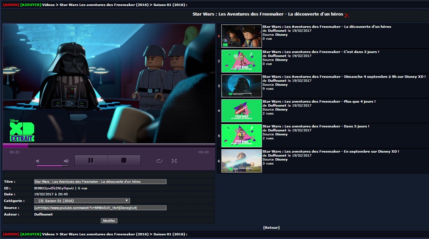429x239 pixels.
Task: Open thumbnail for 'La découverte d'un héros' in playlist
Action: click(242, 36)
